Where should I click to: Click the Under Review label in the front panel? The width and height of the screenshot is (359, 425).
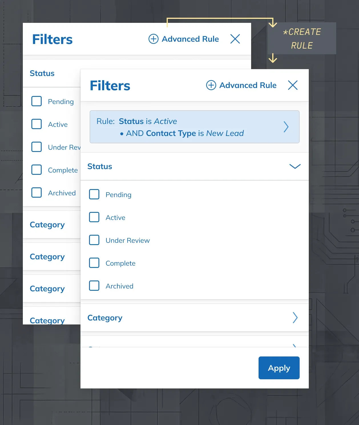click(128, 240)
